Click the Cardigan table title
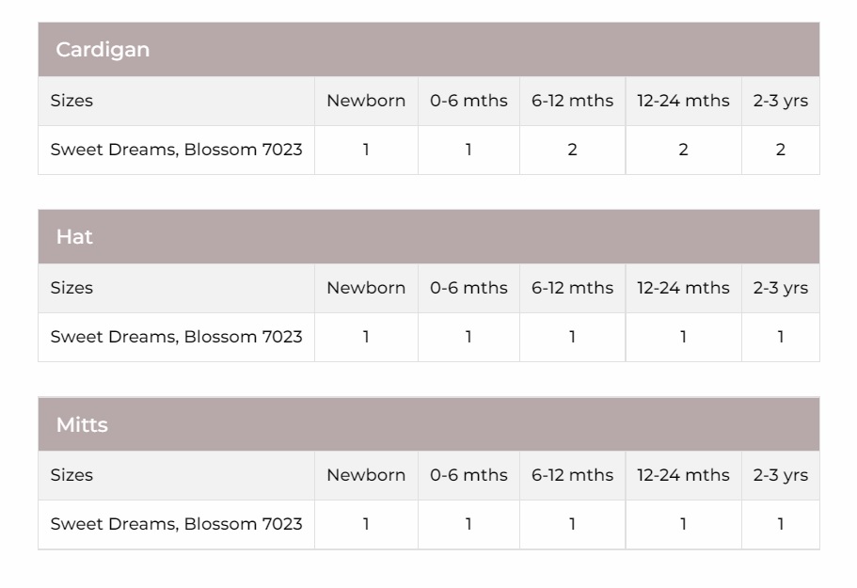This screenshot has height=588, width=857. click(103, 50)
